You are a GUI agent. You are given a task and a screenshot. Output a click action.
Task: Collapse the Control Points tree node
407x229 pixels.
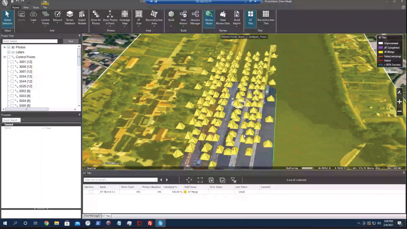point(5,57)
